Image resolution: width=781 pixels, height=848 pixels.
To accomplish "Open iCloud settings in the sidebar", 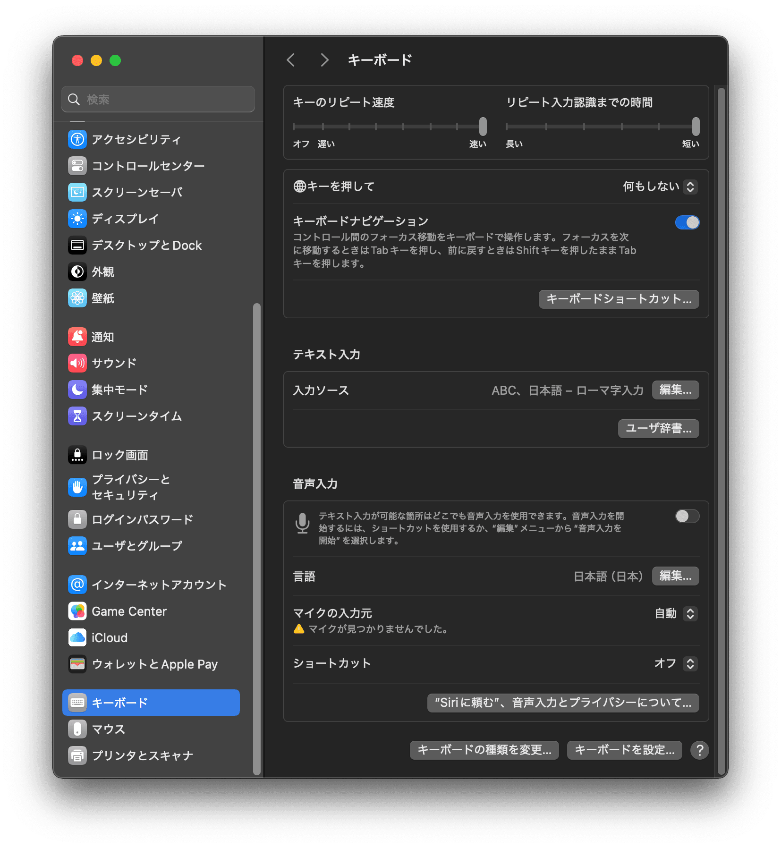I will pos(109,637).
